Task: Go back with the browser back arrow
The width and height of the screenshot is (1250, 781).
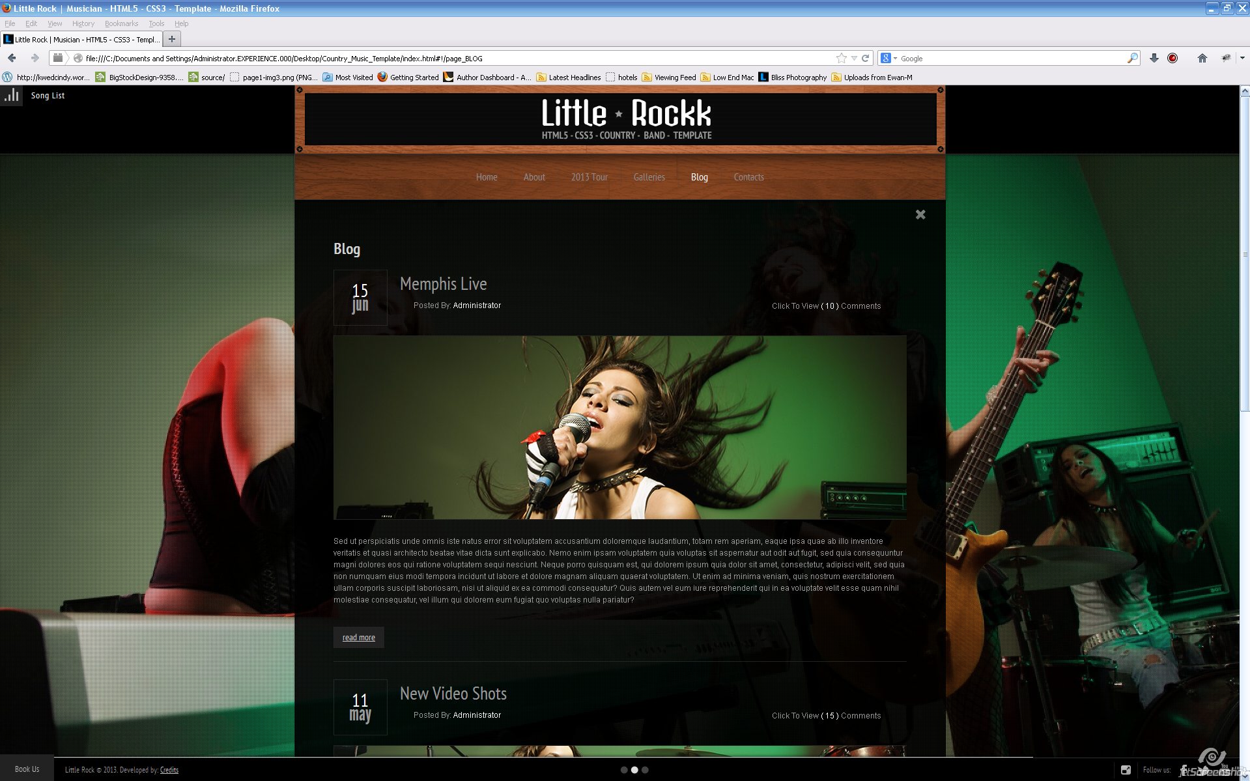Action: pos(12,58)
